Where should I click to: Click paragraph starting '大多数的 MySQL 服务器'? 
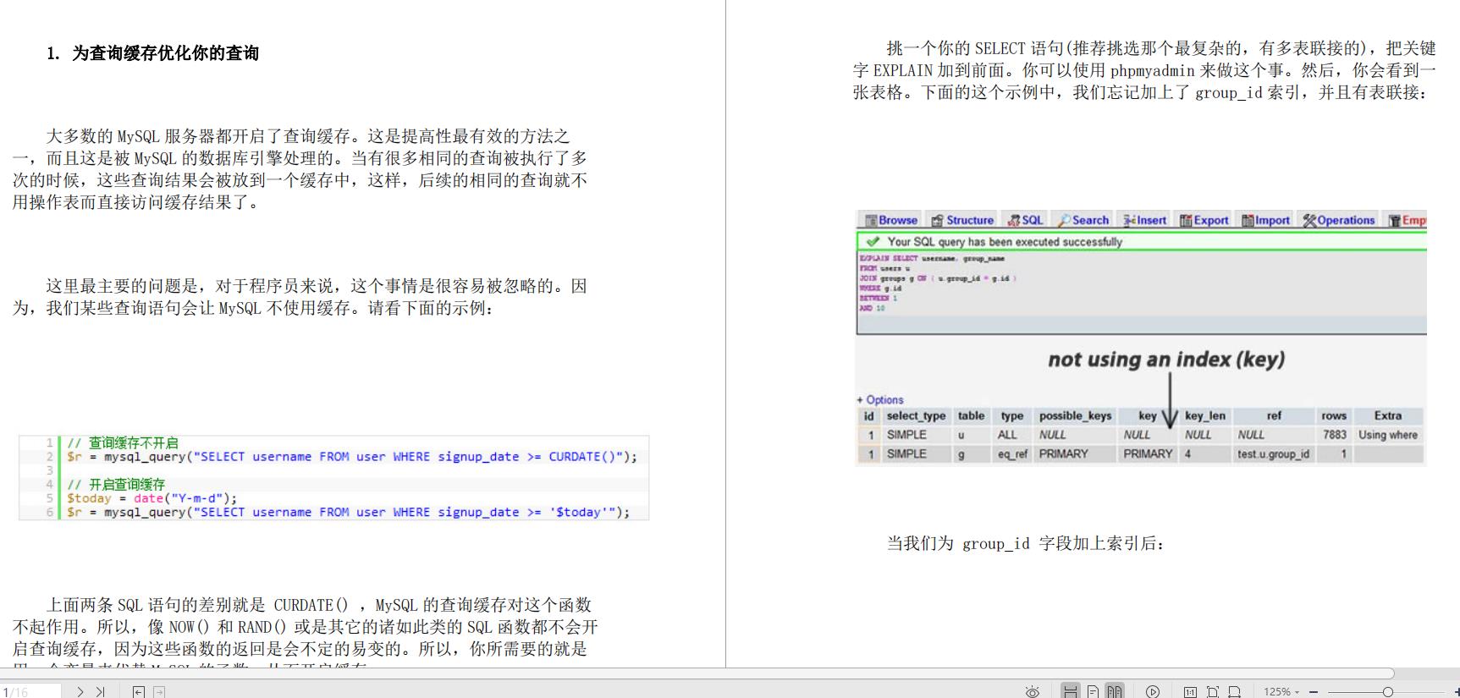tap(300, 168)
